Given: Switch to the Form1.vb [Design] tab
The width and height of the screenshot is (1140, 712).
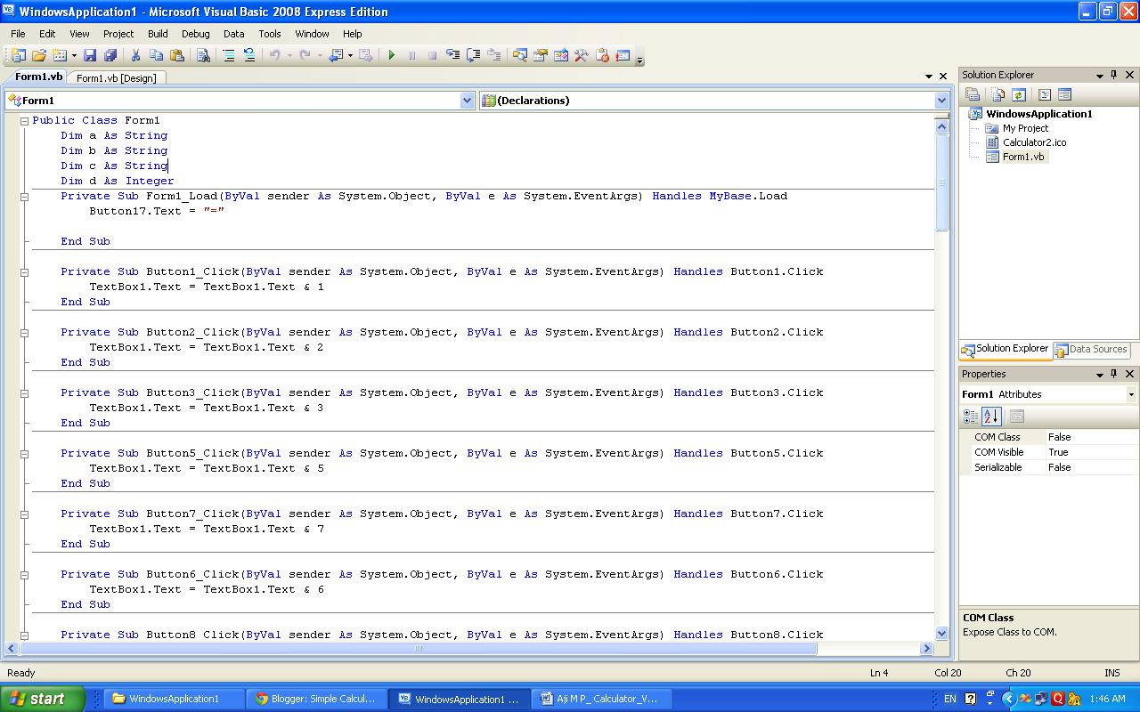Looking at the screenshot, I should click(116, 78).
